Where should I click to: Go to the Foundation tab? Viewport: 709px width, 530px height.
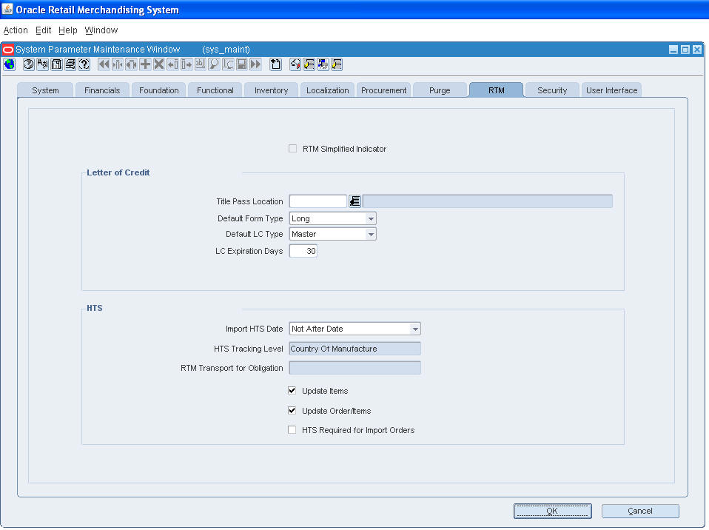click(x=158, y=90)
